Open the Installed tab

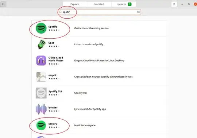point(99,4)
